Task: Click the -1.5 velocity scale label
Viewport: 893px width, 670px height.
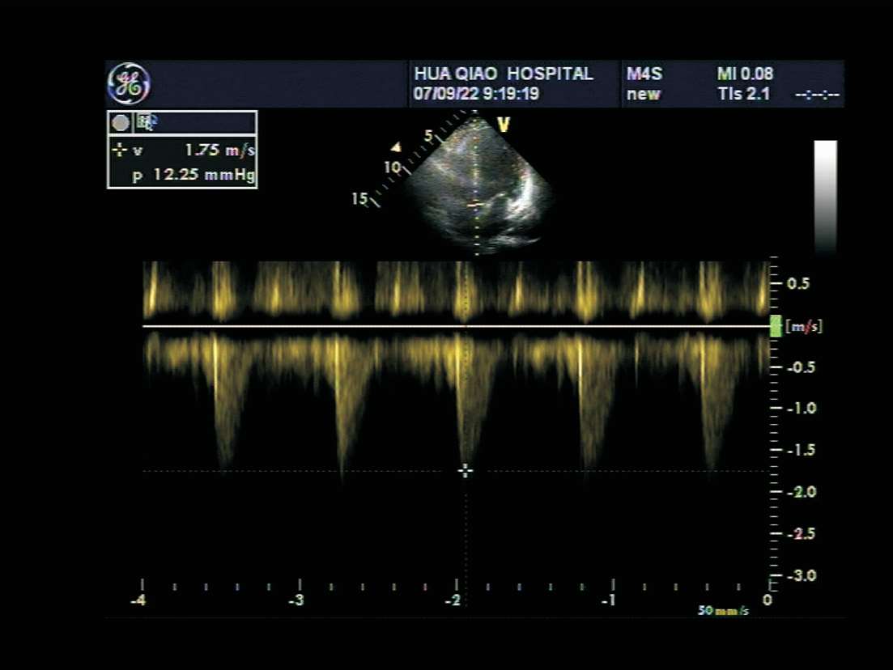Action: tap(802, 450)
